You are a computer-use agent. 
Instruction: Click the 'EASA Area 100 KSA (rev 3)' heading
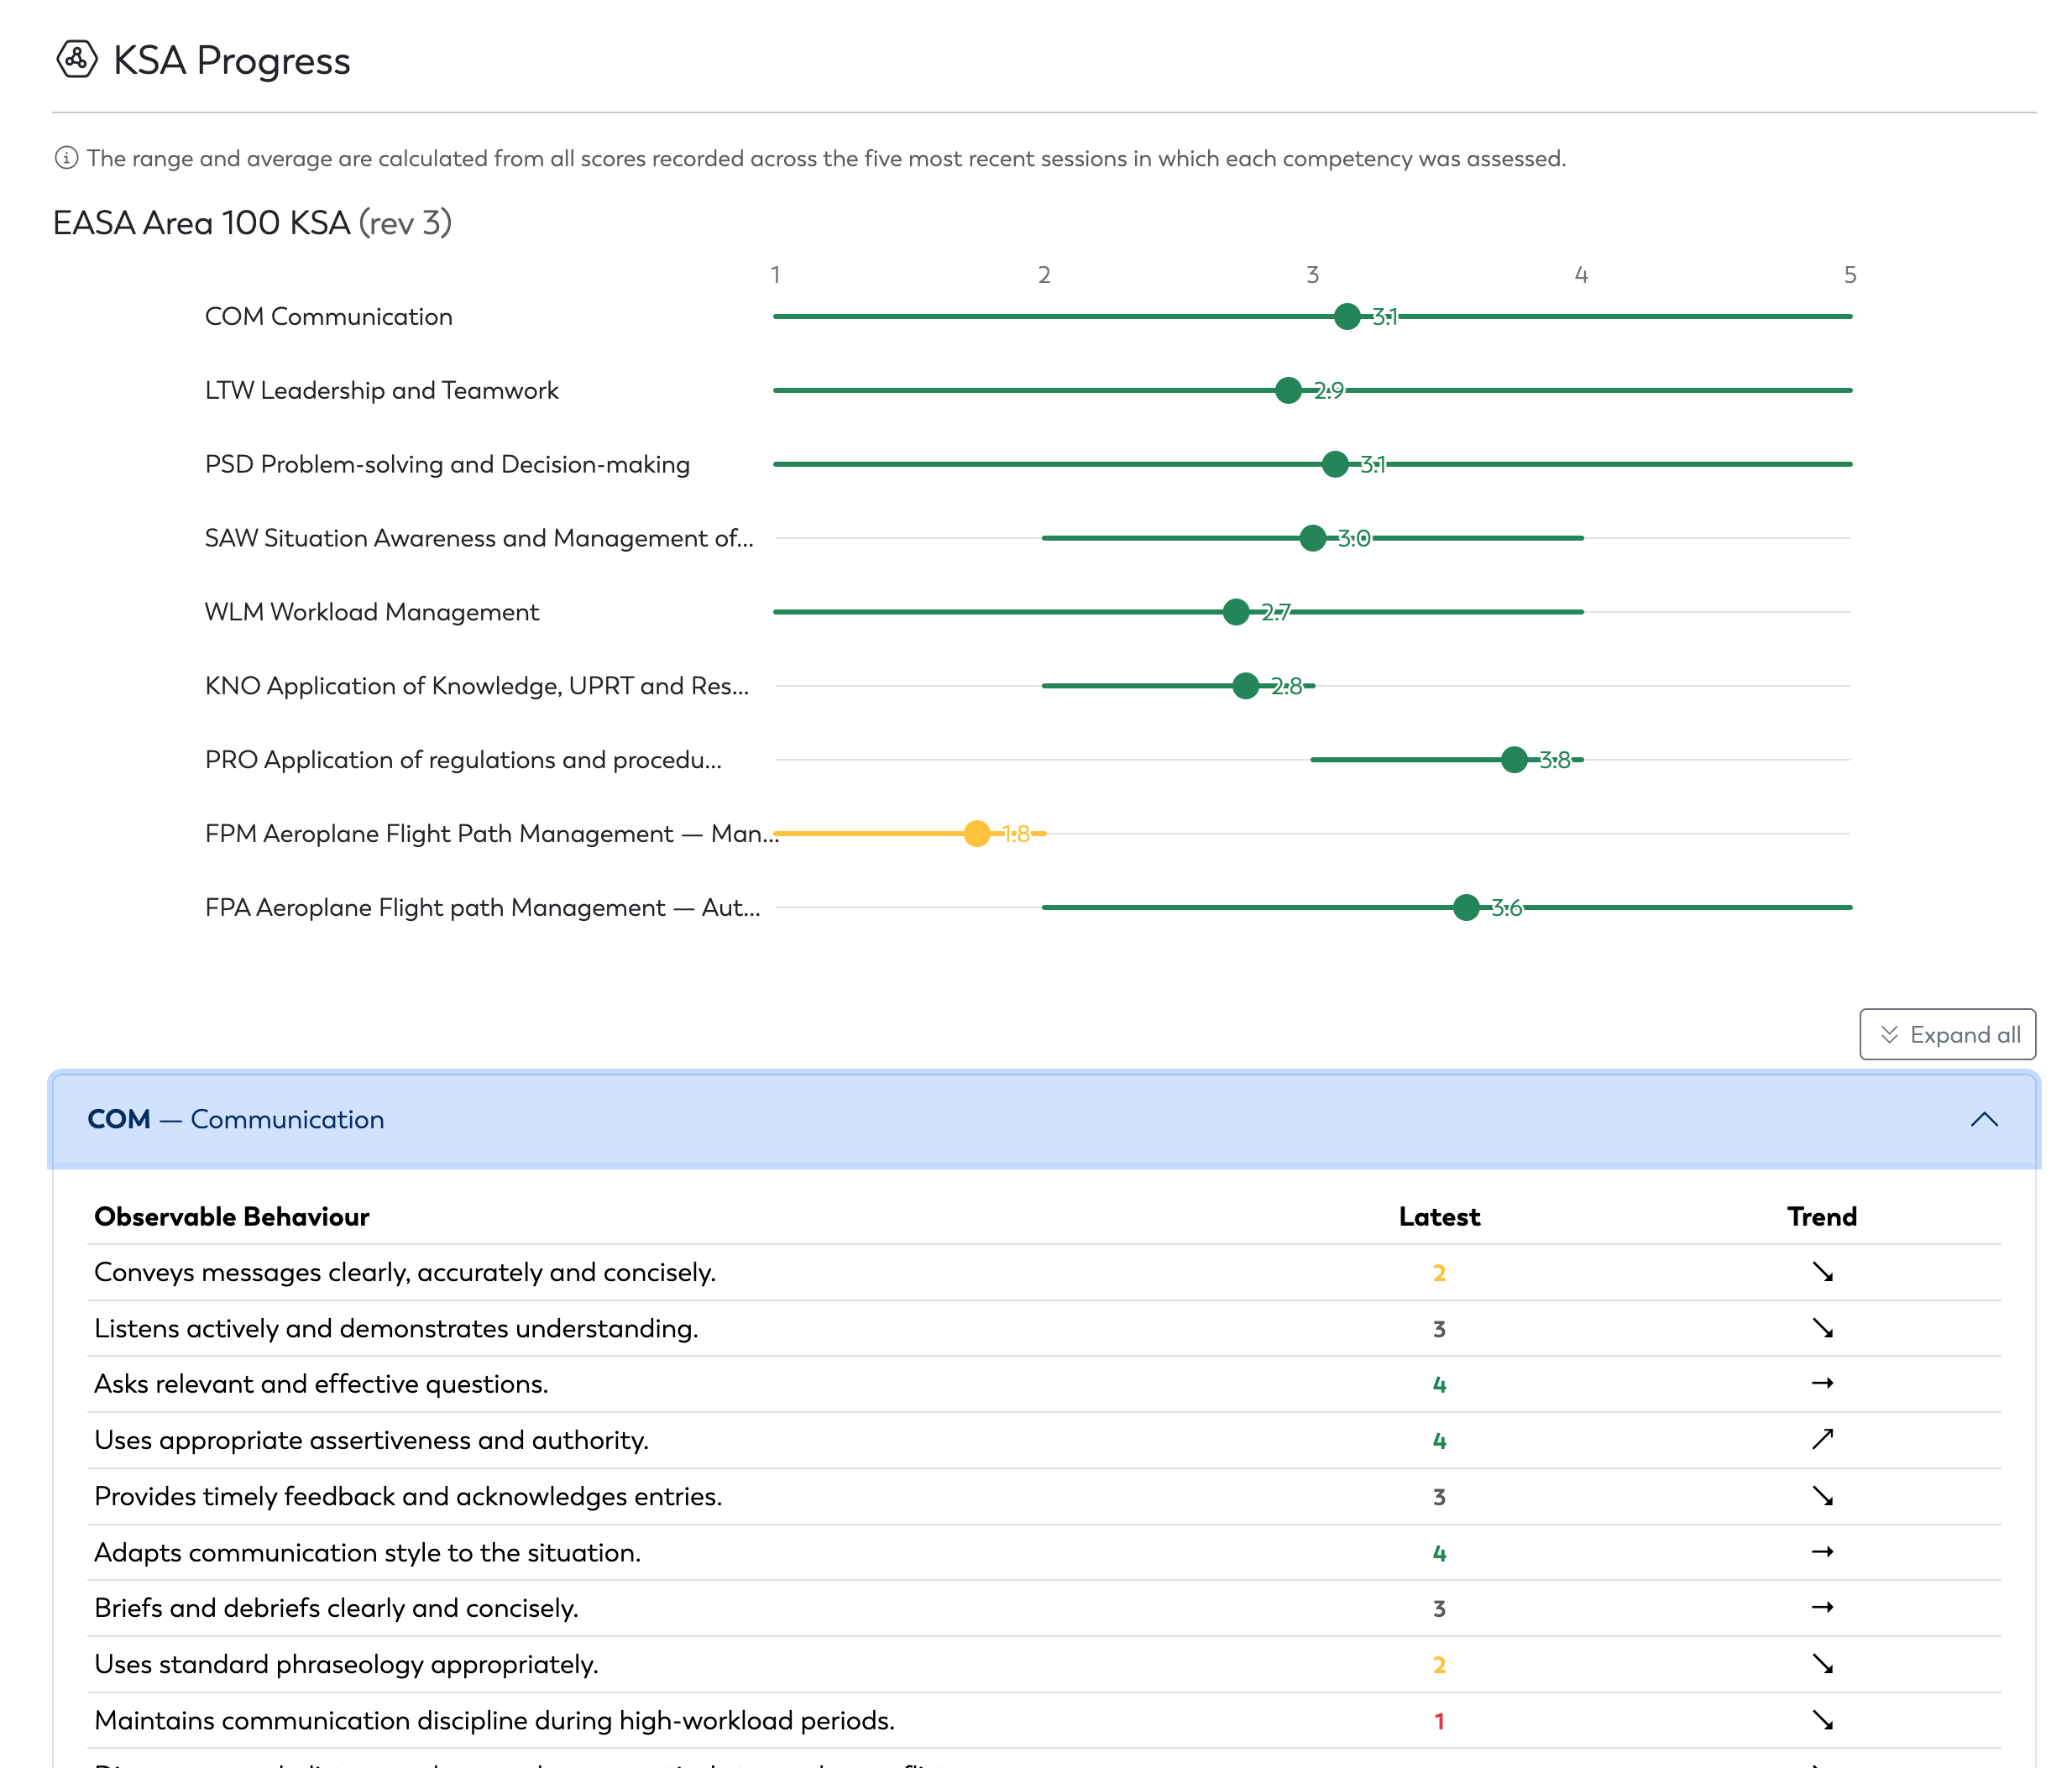[252, 222]
